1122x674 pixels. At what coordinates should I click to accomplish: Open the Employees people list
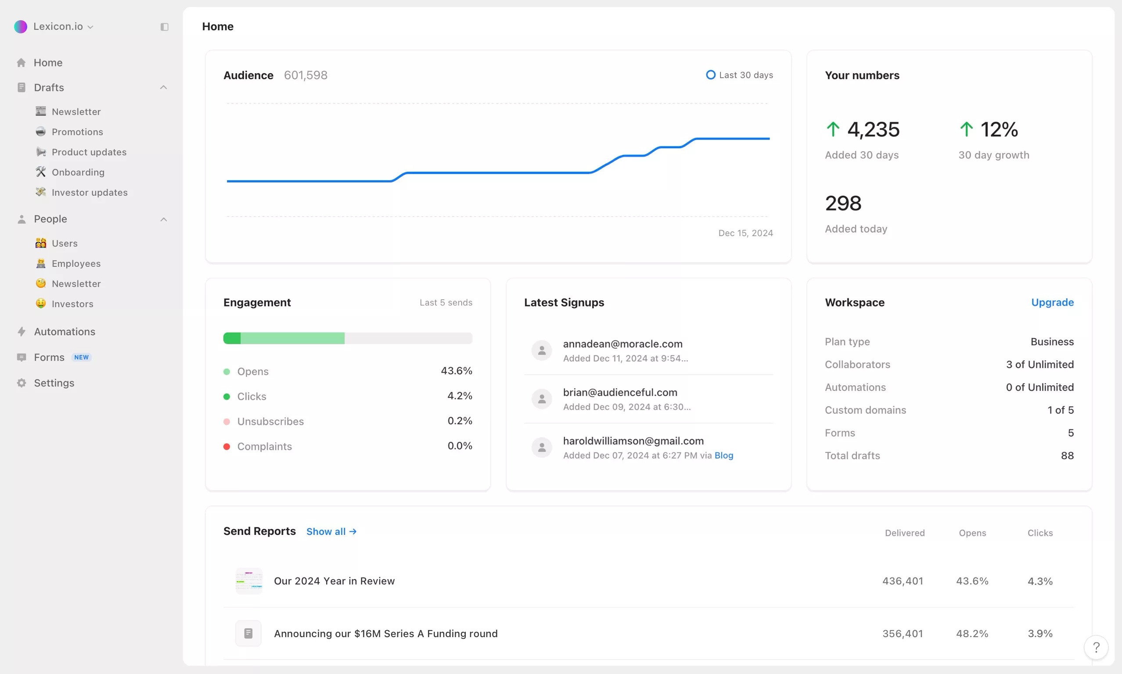(76, 263)
